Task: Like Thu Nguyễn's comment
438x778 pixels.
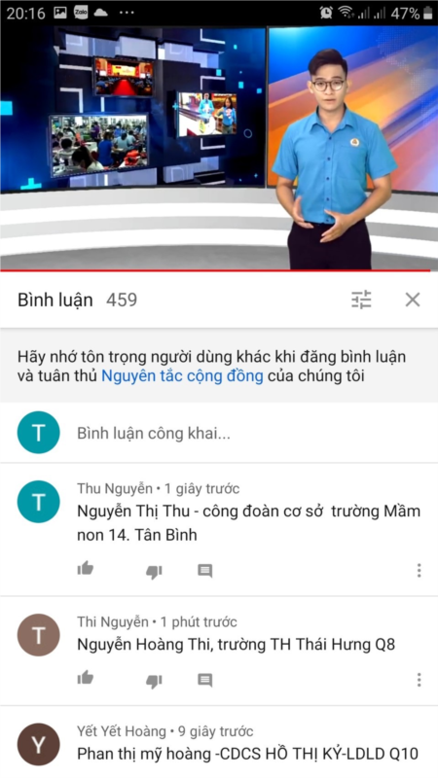Action: [x=86, y=569]
